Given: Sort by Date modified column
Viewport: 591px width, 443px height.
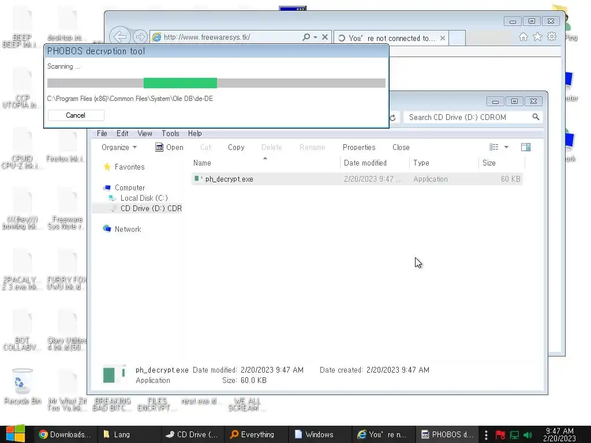Looking at the screenshot, I should (x=365, y=163).
